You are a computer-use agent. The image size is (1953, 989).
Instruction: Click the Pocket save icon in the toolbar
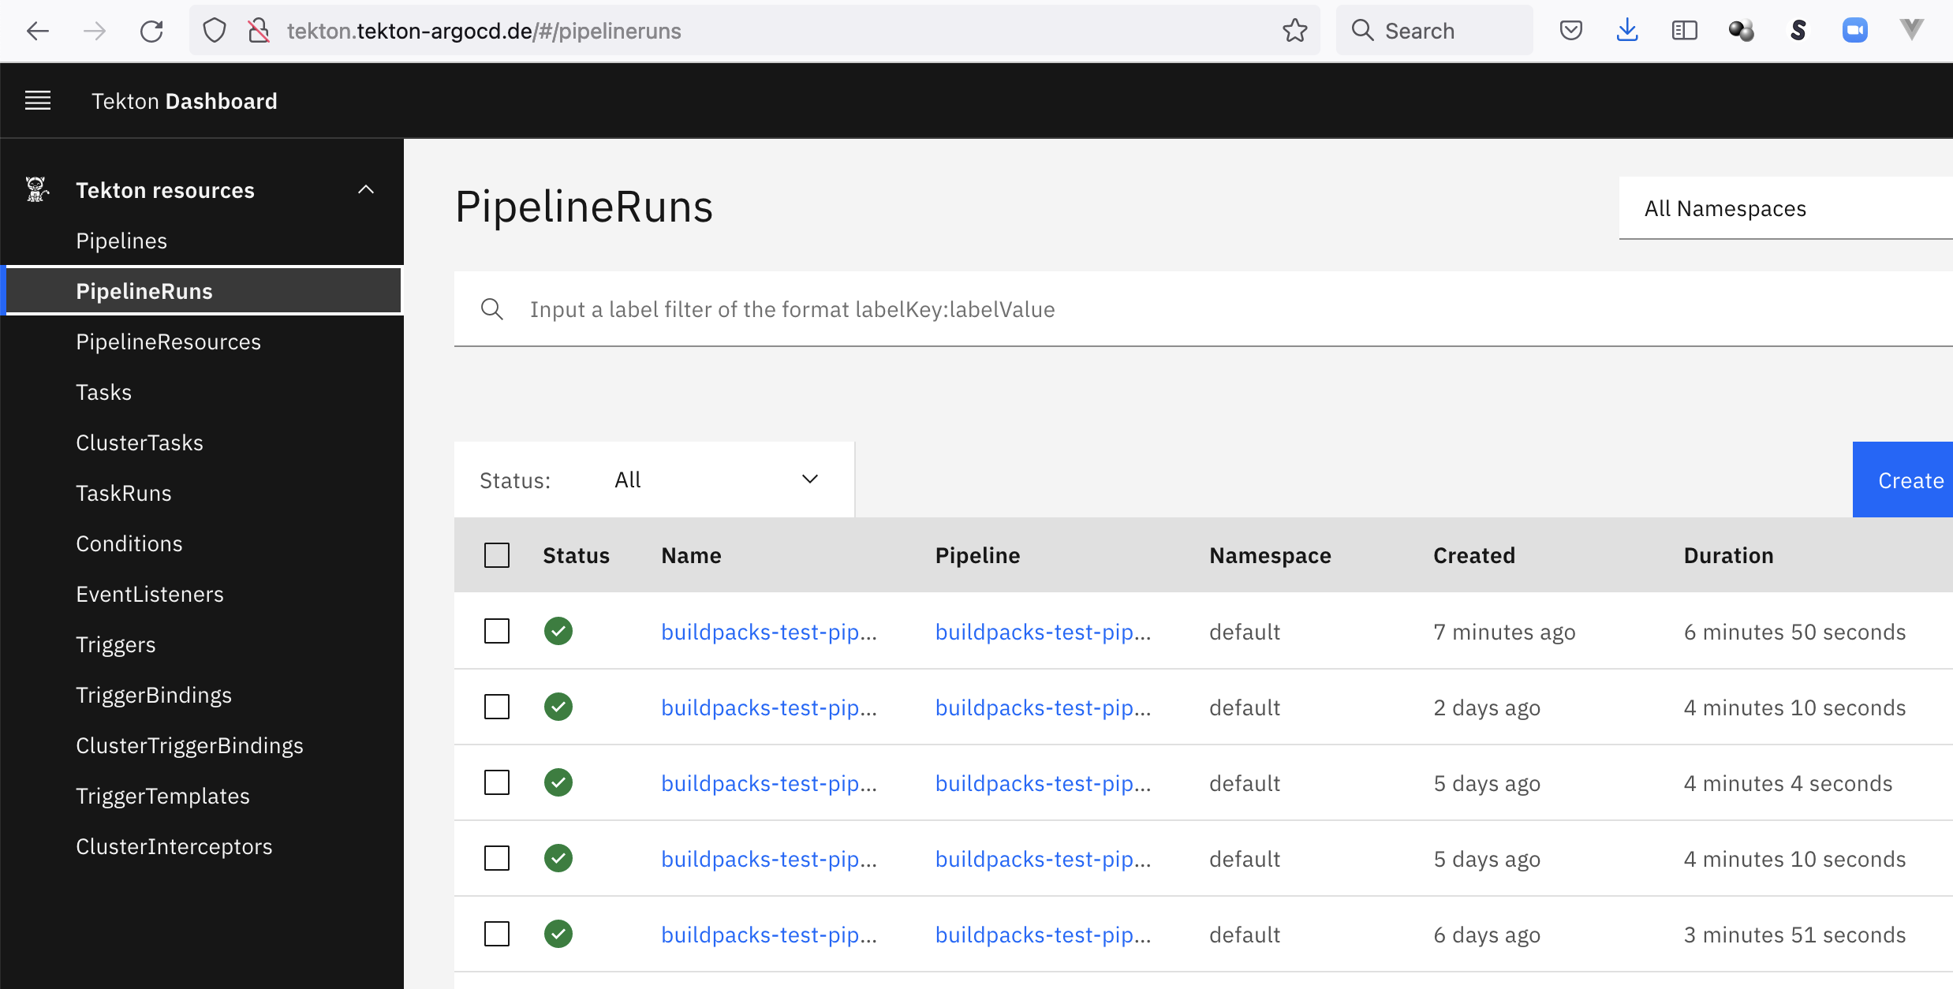[x=1570, y=32]
